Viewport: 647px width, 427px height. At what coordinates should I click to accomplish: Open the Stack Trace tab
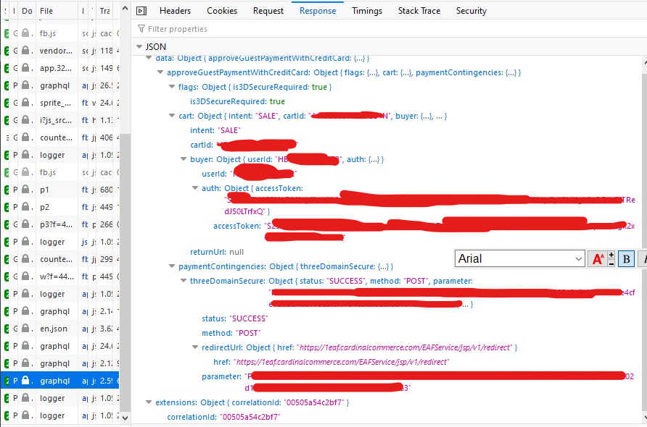(419, 11)
